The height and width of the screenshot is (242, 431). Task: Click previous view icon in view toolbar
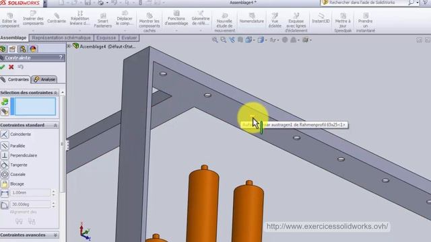tap(232, 40)
